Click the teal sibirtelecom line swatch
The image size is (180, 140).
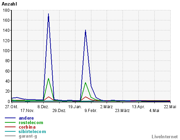pos(10,131)
